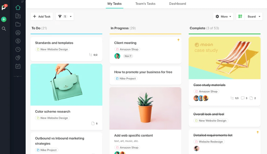Expand the filter dropdown showing 1
267x154 pixels.
pyautogui.click(x=65, y=17)
